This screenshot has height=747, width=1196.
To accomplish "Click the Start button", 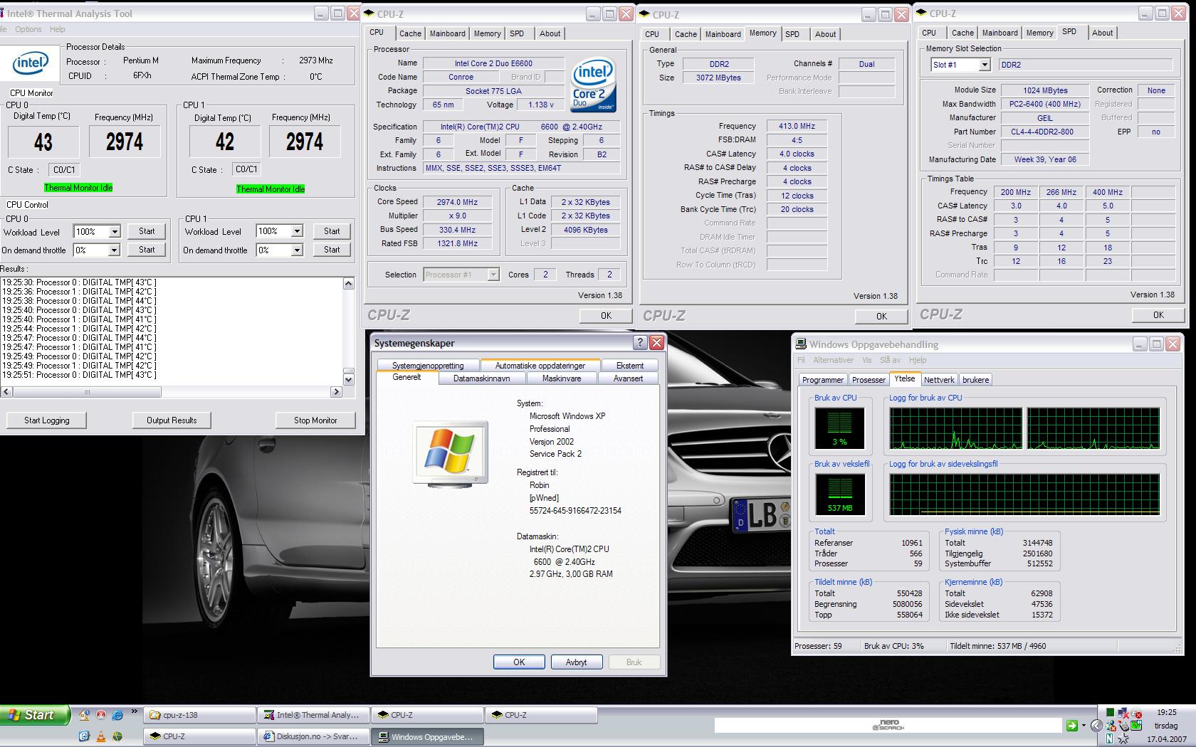I will pyautogui.click(x=35, y=715).
